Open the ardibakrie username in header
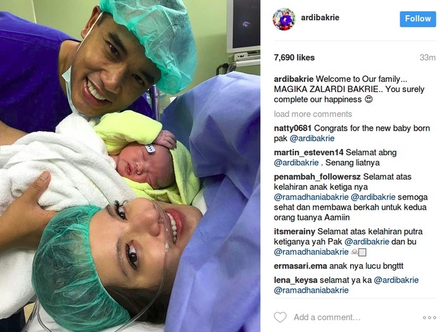 point(320,18)
